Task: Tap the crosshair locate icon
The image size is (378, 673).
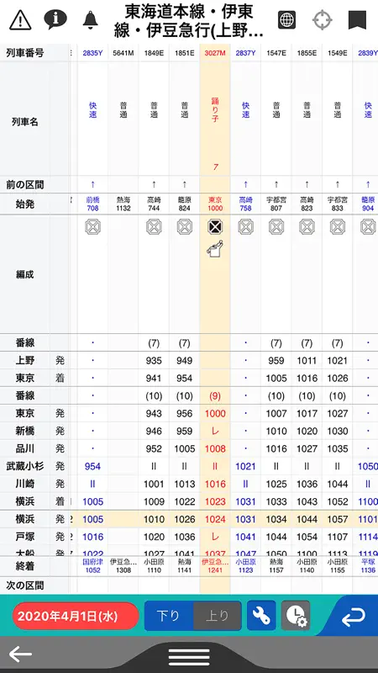Action: coord(323,19)
